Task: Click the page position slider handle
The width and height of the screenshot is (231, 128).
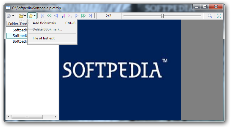Action: [x=162, y=16]
